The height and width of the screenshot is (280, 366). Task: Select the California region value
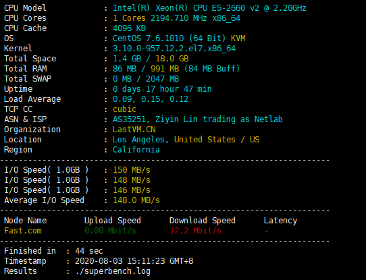(x=136, y=149)
